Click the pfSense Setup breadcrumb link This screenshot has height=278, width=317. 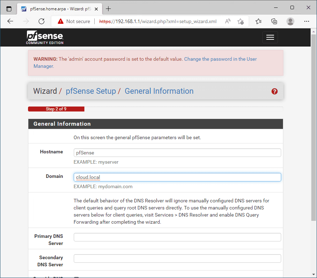coord(91,91)
